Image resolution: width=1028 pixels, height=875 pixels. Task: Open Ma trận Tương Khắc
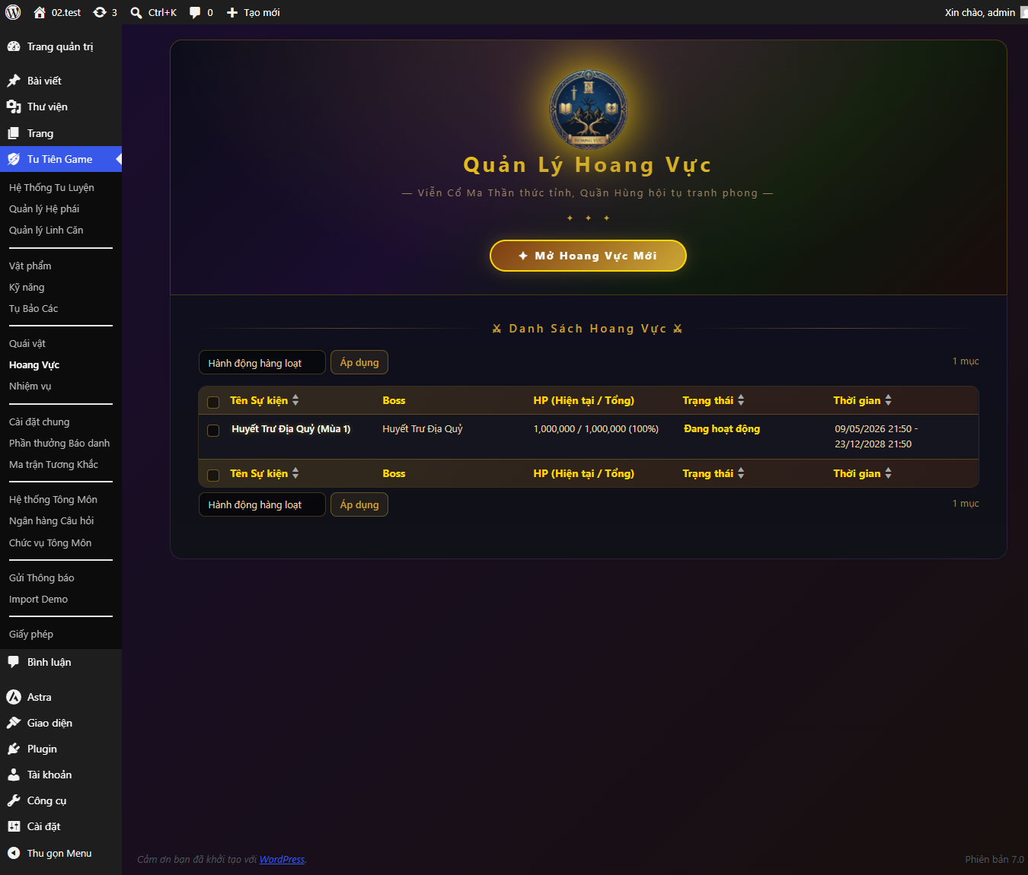(x=53, y=464)
